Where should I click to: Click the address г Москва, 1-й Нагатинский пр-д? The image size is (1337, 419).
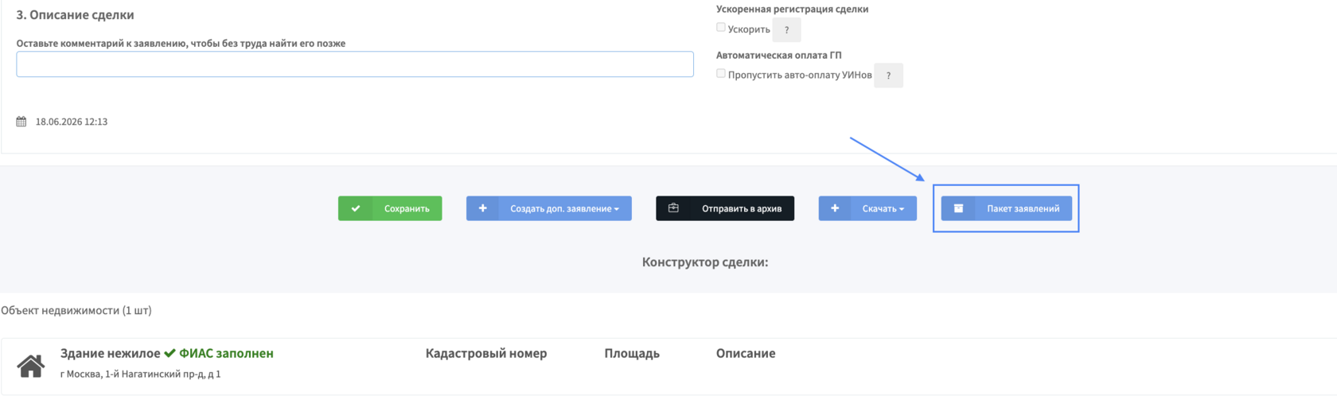141,374
